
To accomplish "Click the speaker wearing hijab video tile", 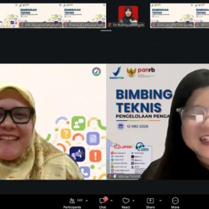I will click(x=53, y=122).
